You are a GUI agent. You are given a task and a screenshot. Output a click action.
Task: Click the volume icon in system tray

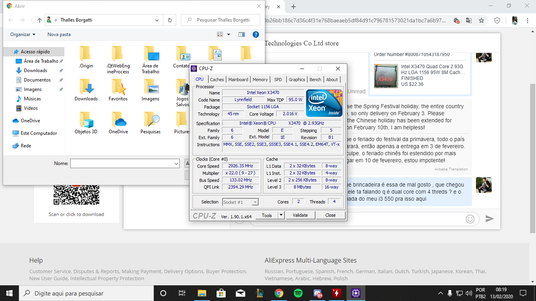click(468, 293)
